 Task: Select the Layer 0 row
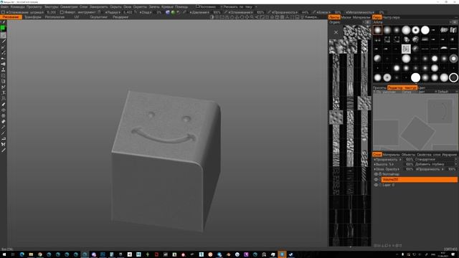coord(419,185)
